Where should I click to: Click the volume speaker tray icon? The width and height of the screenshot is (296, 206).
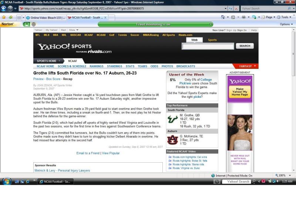click(x=278, y=181)
